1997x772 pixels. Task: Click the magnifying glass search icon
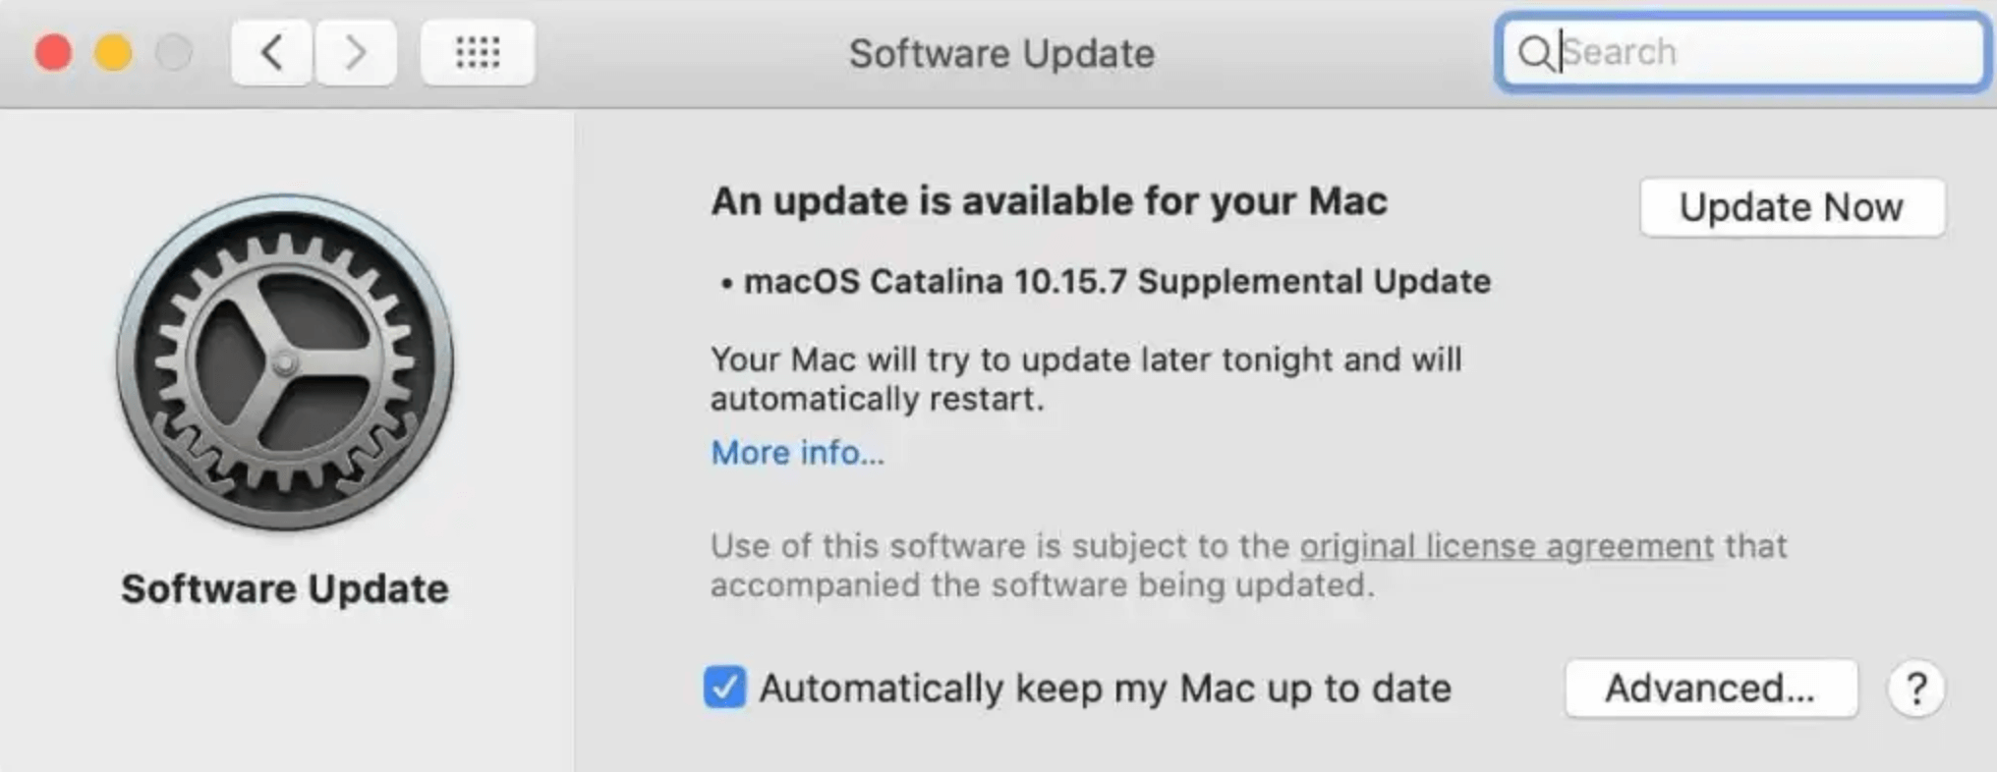pyautogui.click(x=1539, y=52)
